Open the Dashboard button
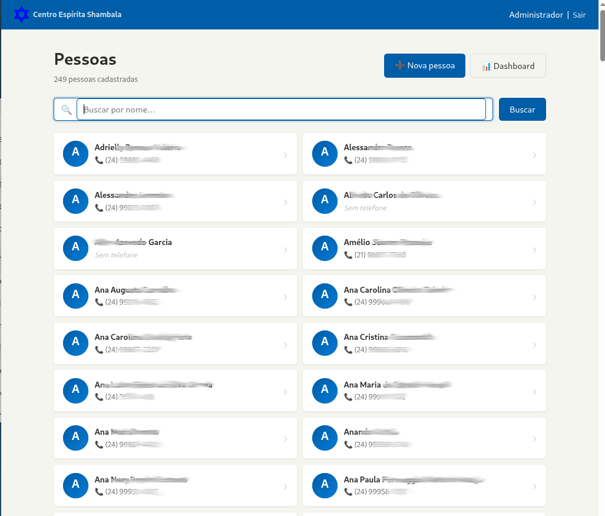 tap(508, 66)
